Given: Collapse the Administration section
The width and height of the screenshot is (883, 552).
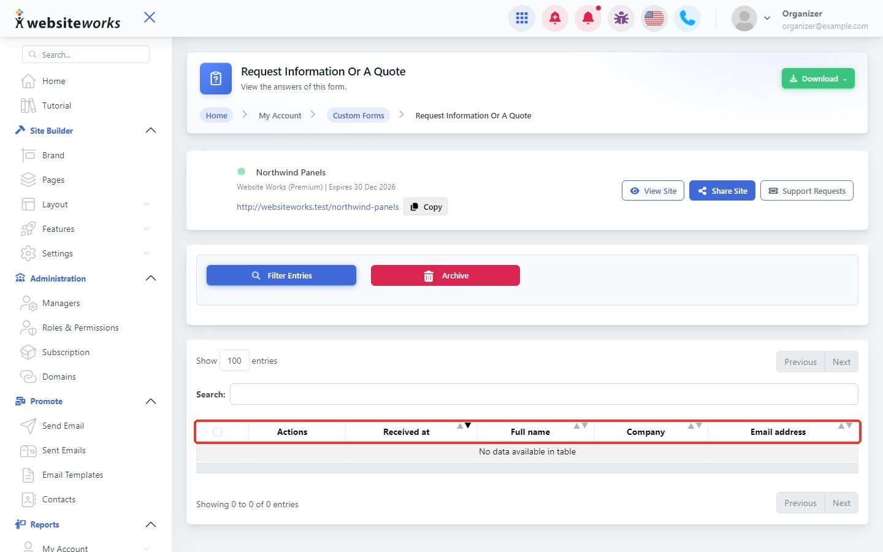Looking at the screenshot, I should tap(151, 278).
